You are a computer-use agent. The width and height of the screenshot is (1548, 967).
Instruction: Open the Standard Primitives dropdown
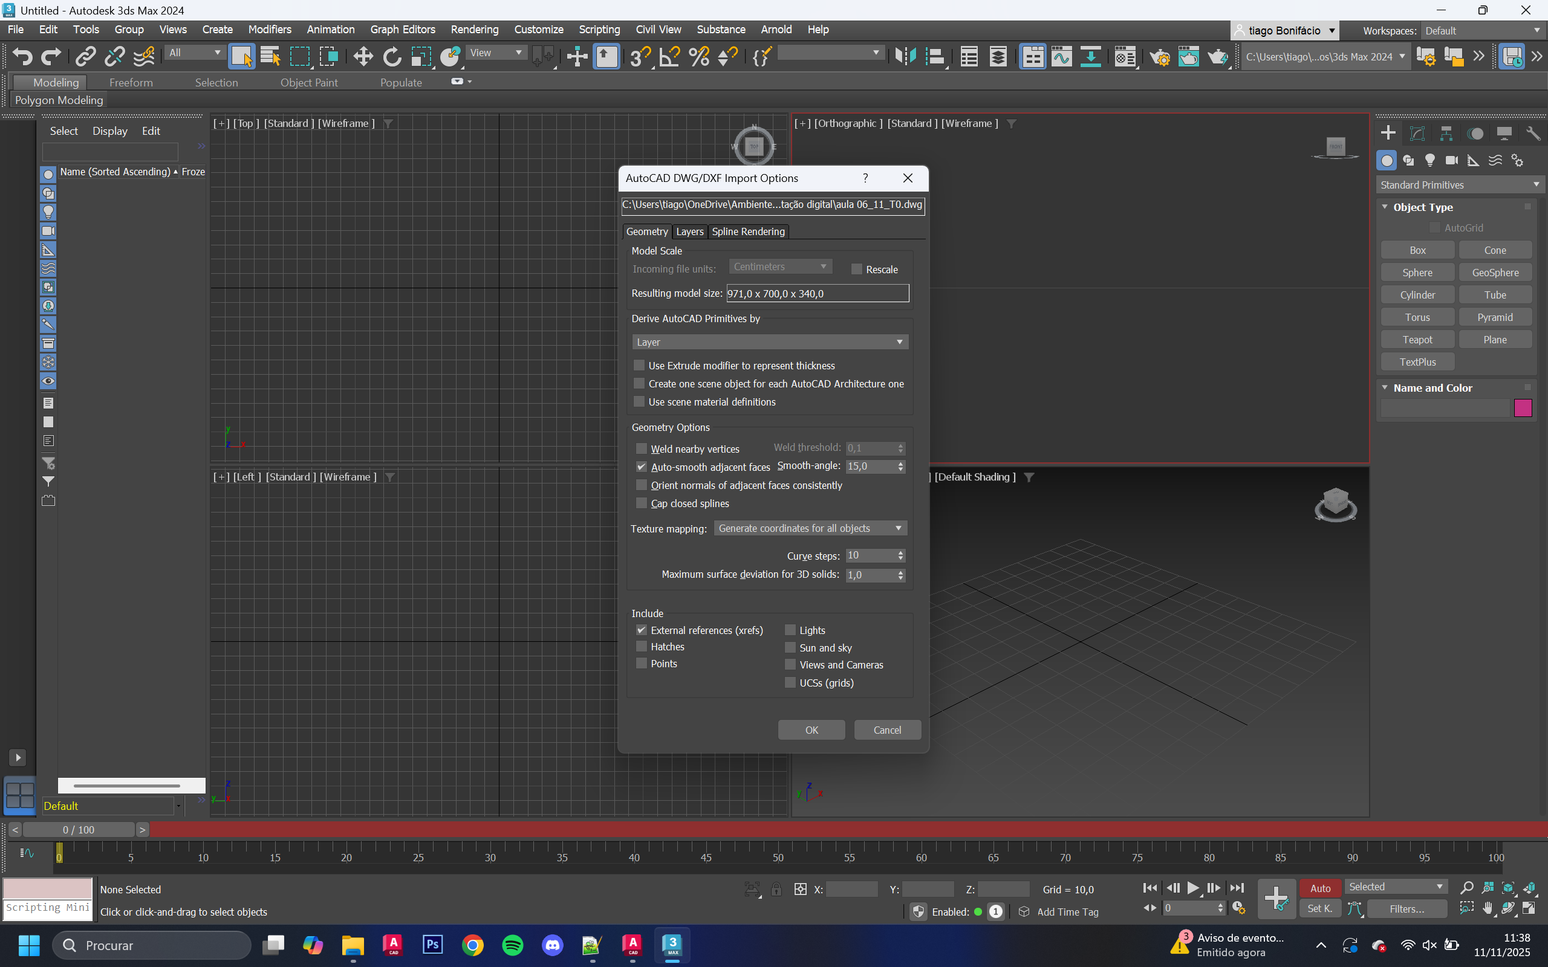1459,185
